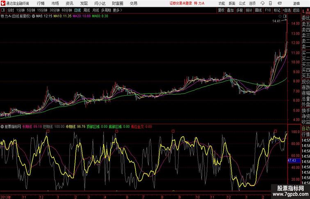Select the 月线 monthly period tab
310x199 pixels.
point(96,10)
